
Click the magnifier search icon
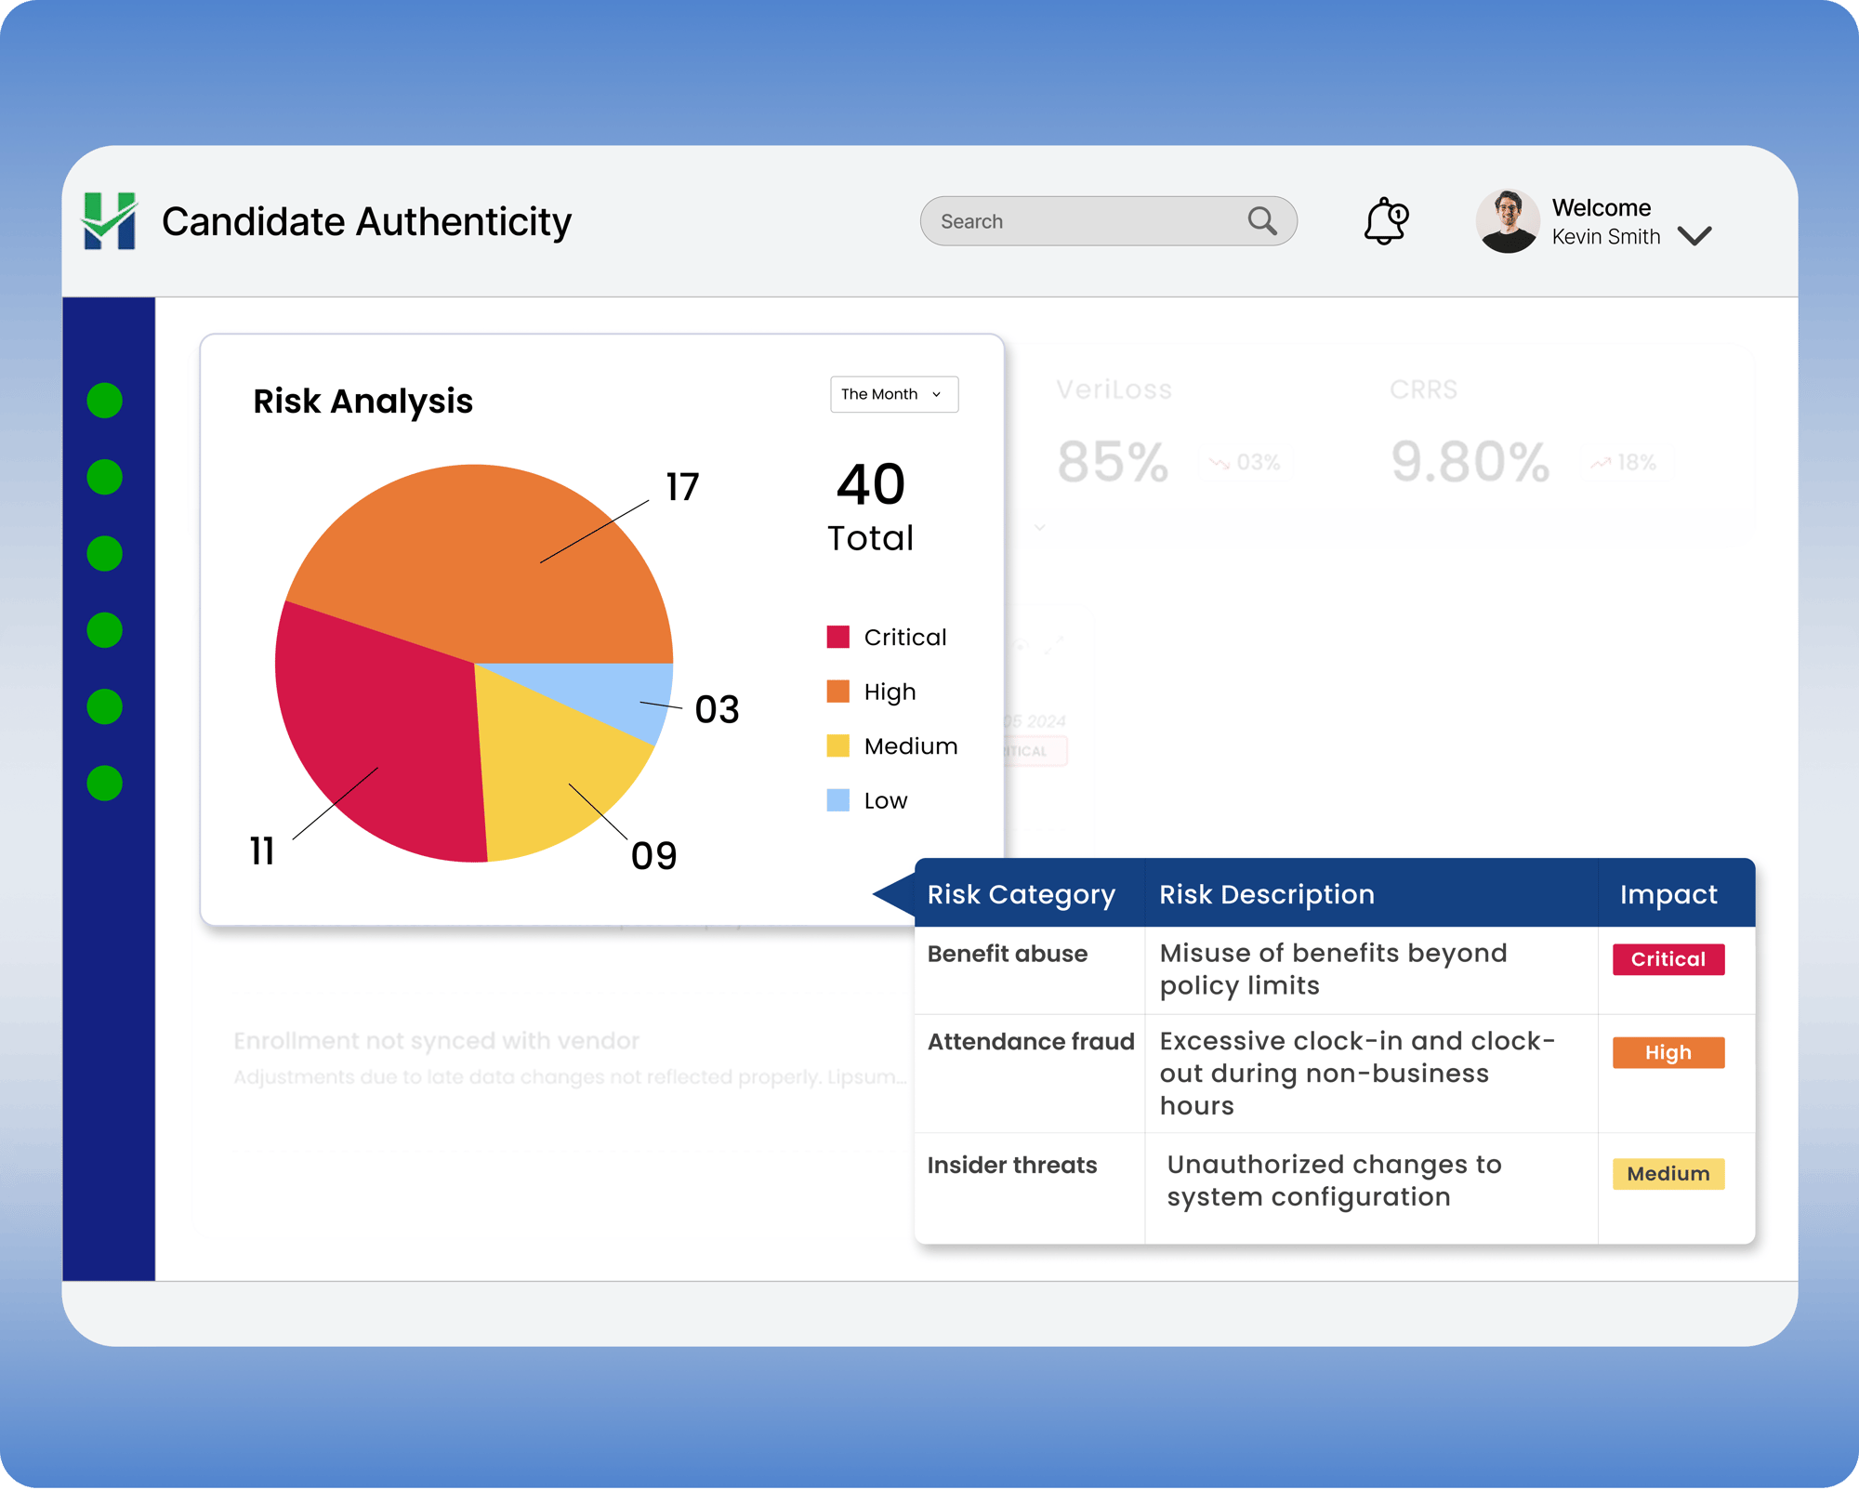[1261, 221]
